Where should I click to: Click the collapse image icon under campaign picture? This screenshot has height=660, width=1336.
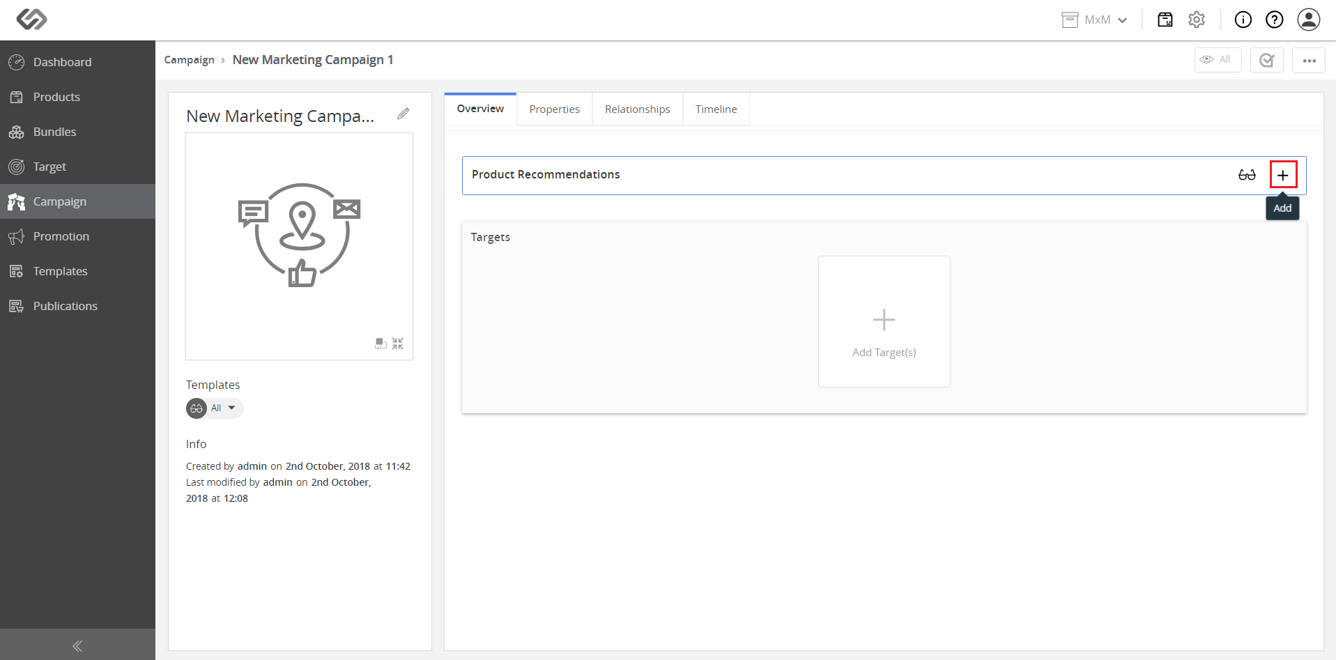coord(398,344)
